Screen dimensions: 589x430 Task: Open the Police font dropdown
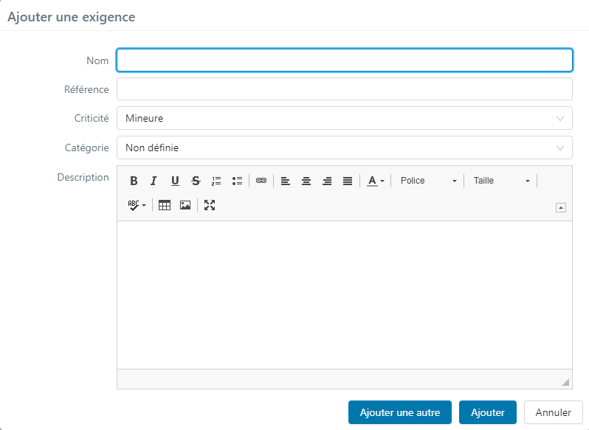pos(428,181)
